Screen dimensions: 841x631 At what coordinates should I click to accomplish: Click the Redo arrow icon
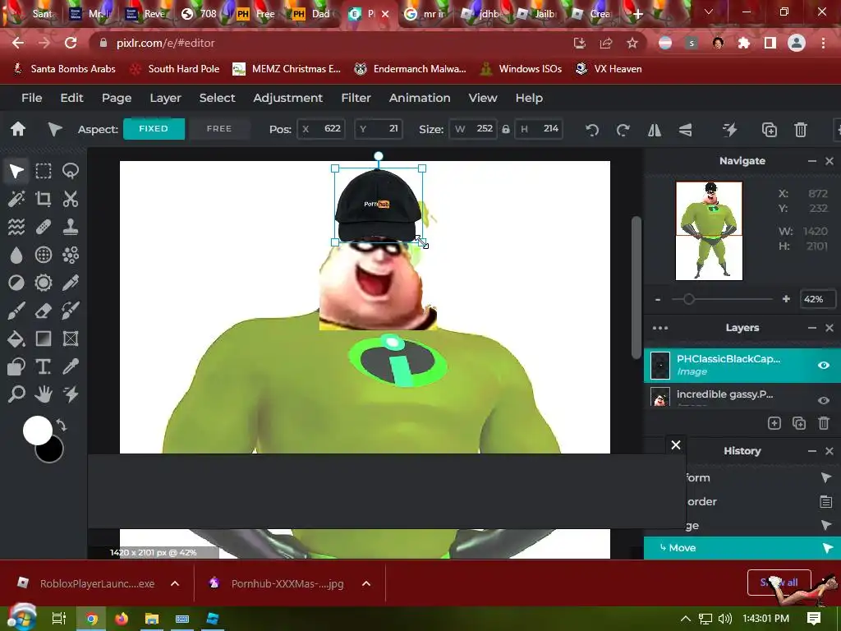pos(623,130)
